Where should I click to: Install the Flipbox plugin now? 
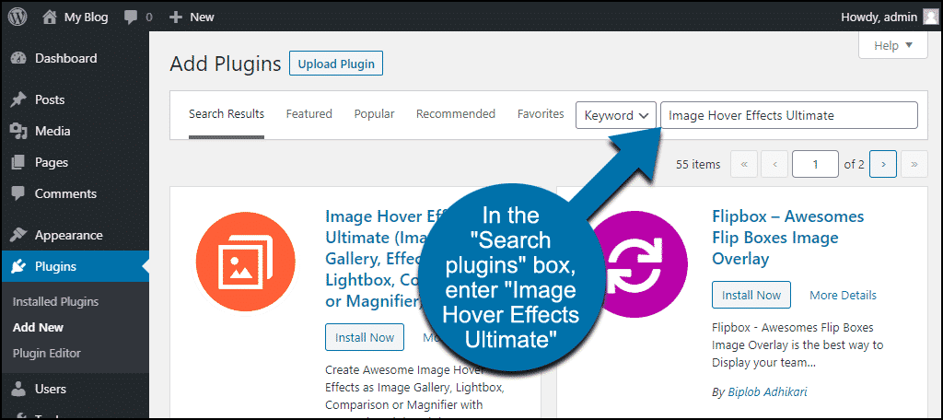coord(751,295)
